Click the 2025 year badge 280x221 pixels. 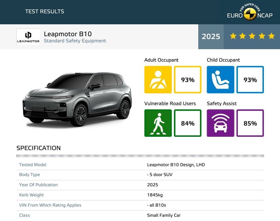(211, 36)
